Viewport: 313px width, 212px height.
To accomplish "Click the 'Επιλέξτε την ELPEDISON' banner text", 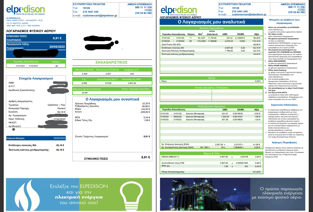I will click(x=79, y=186).
